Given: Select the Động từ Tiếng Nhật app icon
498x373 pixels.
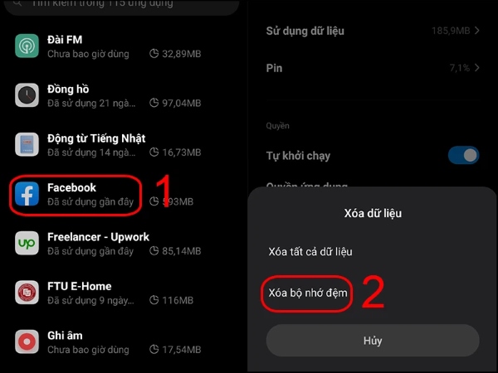Looking at the screenshot, I should click(27, 144).
